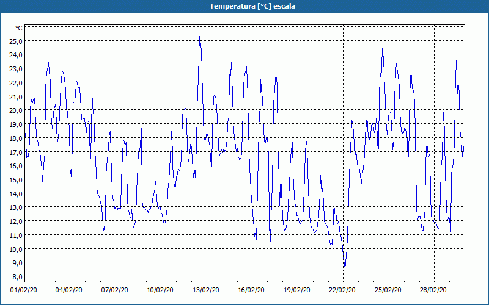Click the 21,0 y-axis label
The width and height of the screenshot is (489, 305).
coord(15,97)
